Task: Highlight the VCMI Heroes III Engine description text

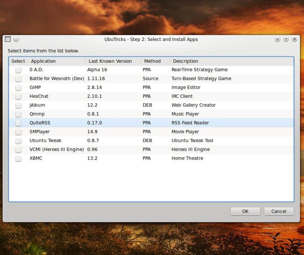Action: tap(190, 149)
